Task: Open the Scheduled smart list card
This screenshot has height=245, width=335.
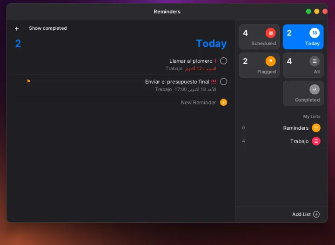Action: click(259, 37)
